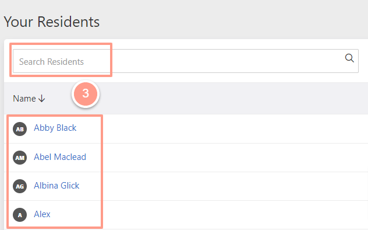Click the AG avatar badge
Image resolution: width=368 pixels, height=230 pixels.
click(20, 186)
